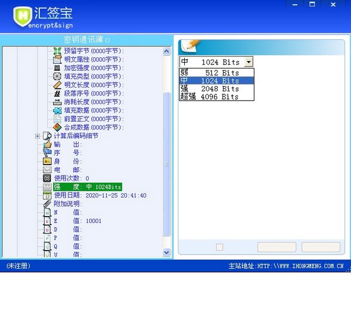Click the 输出 thumbs-up icon
Screen dimensions: 351x309
tap(47, 144)
